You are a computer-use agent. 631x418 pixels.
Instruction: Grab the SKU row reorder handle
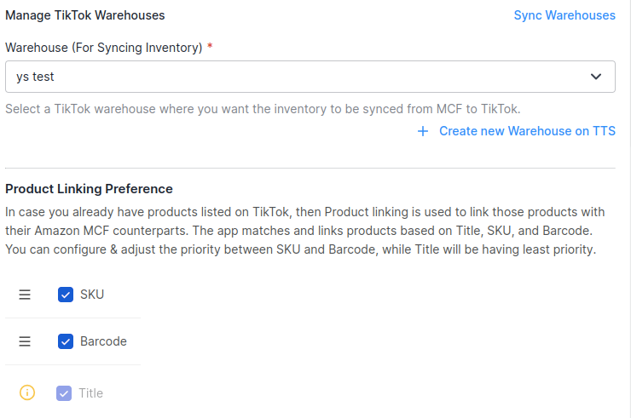click(25, 295)
